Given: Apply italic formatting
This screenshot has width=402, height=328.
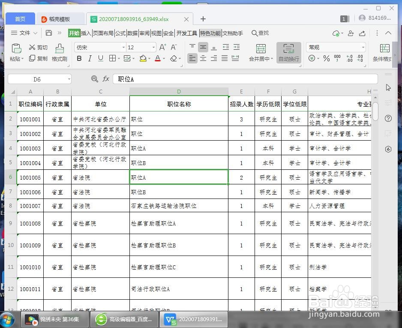Looking at the screenshot, I should click(x=90, y=58).
